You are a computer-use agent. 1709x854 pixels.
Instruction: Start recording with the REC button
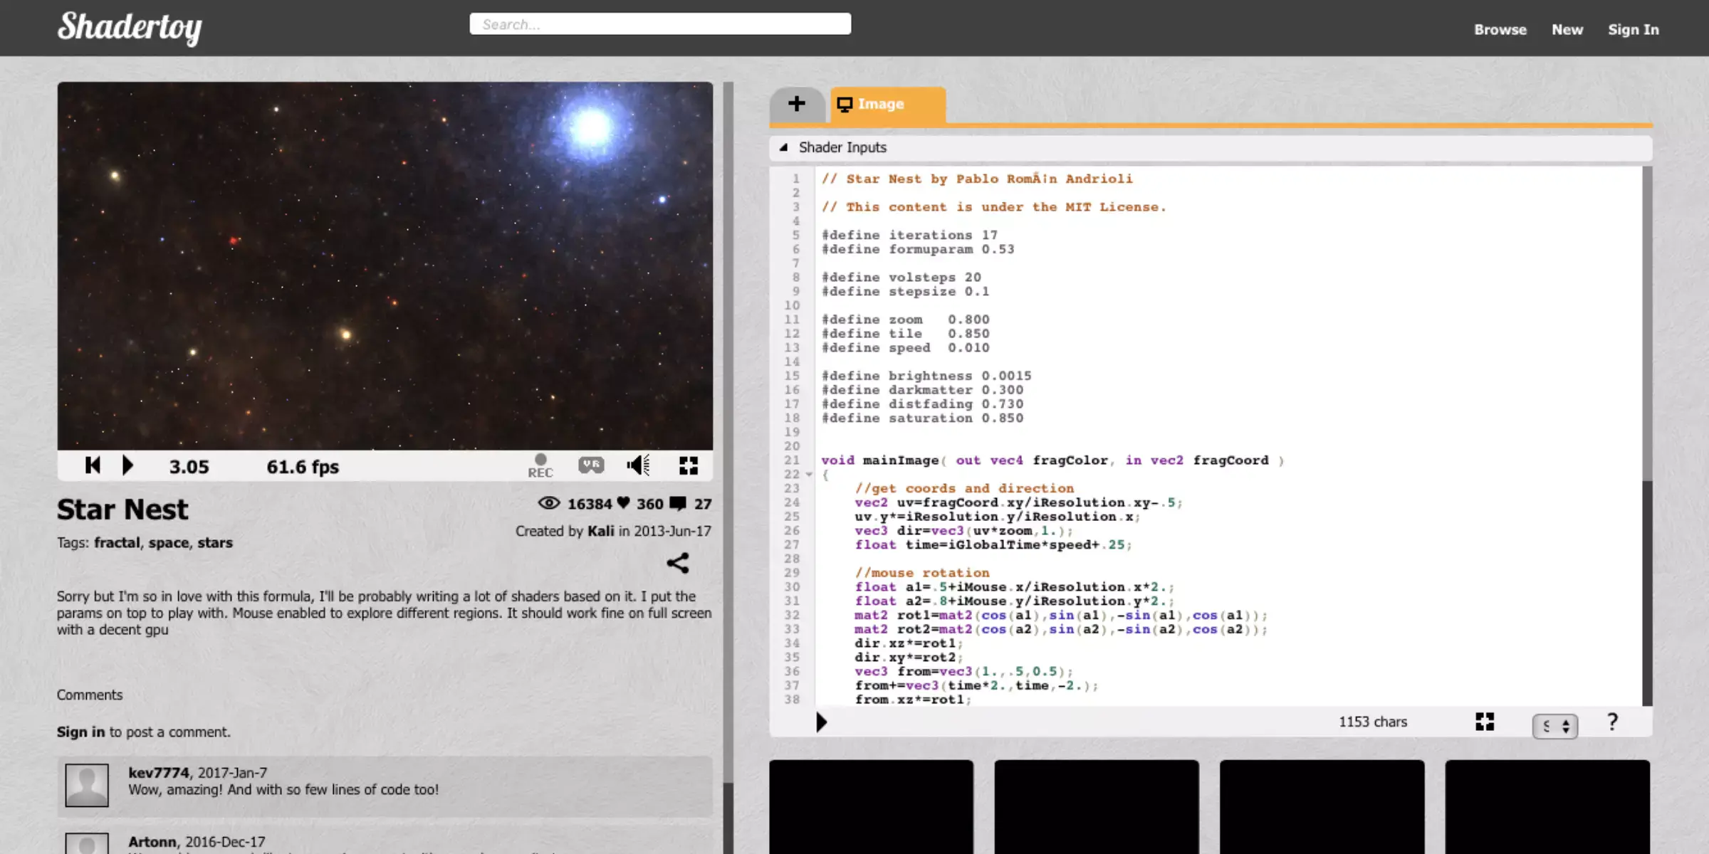[540, 466]
